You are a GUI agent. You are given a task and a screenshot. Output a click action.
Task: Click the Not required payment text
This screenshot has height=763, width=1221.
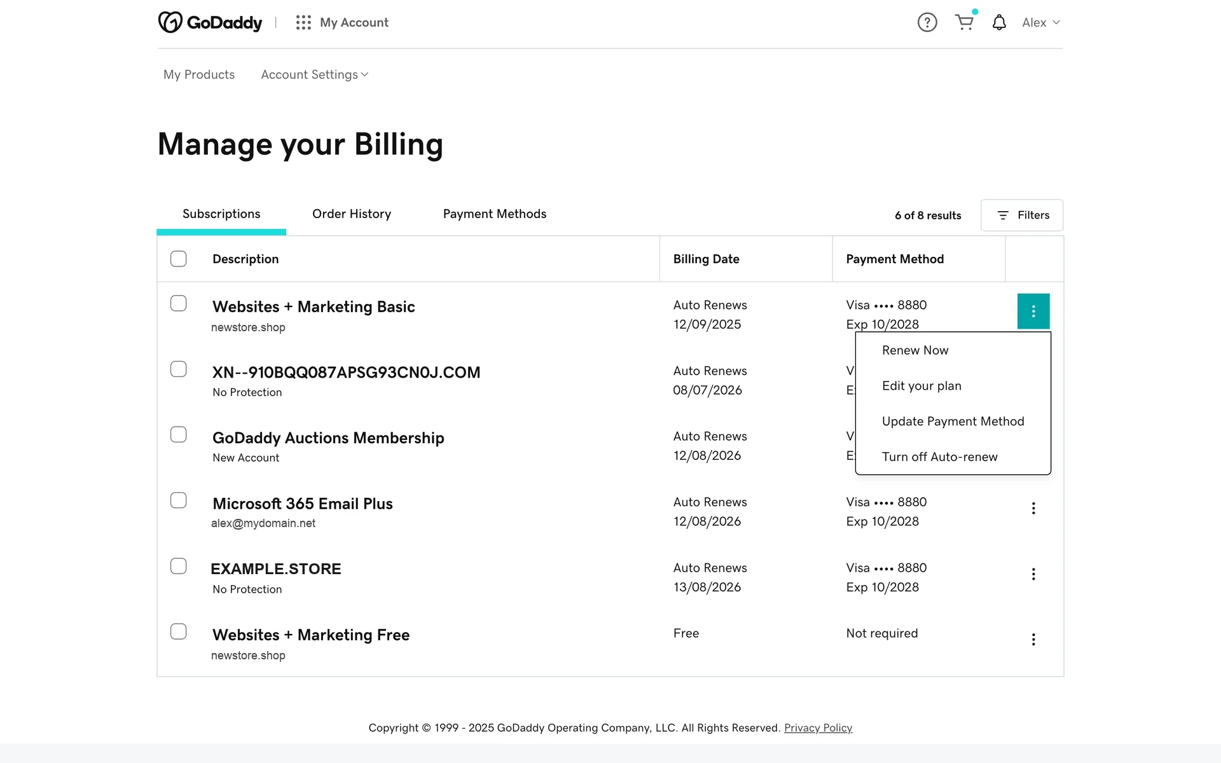tap(882, 633)
